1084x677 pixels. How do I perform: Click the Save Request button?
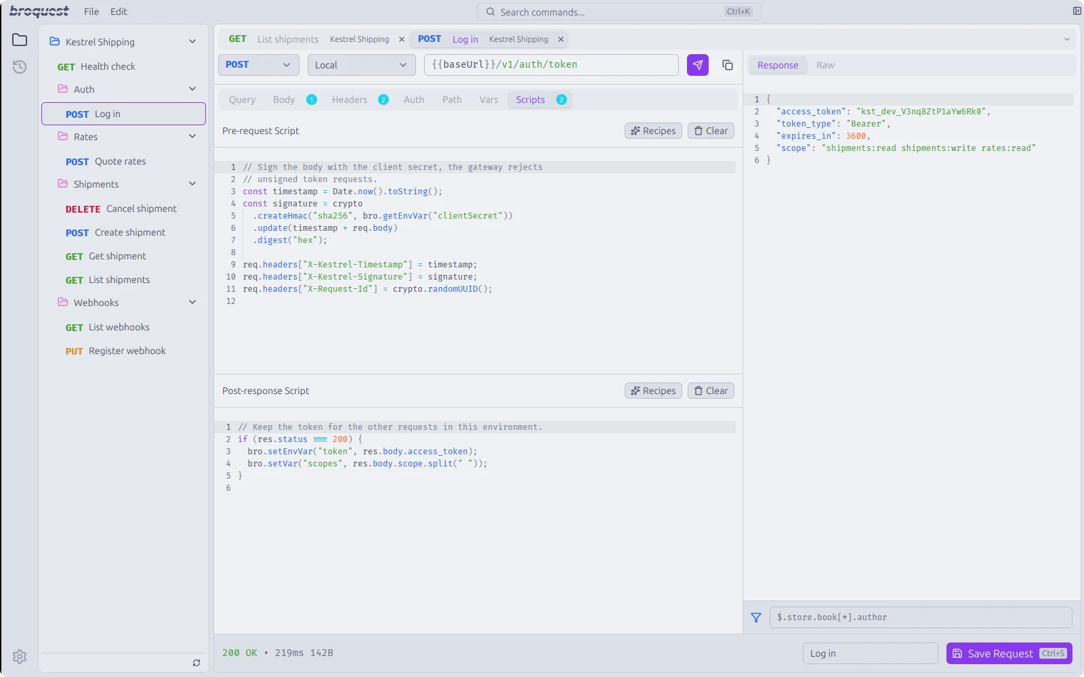[x=1009, y=653]
